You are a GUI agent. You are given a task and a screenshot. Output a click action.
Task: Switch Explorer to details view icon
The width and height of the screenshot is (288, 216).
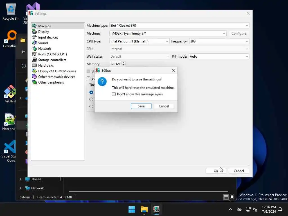click(x=226, y=197)
